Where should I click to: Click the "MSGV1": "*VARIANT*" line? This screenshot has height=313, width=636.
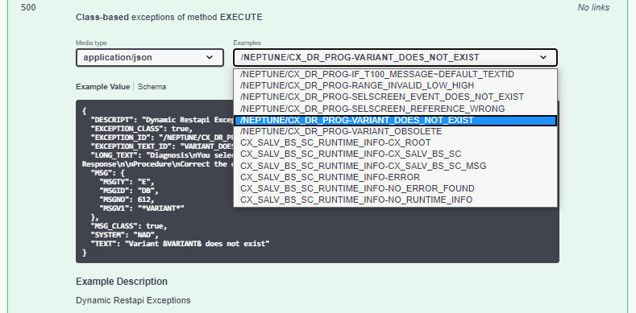tap(142, 208)
